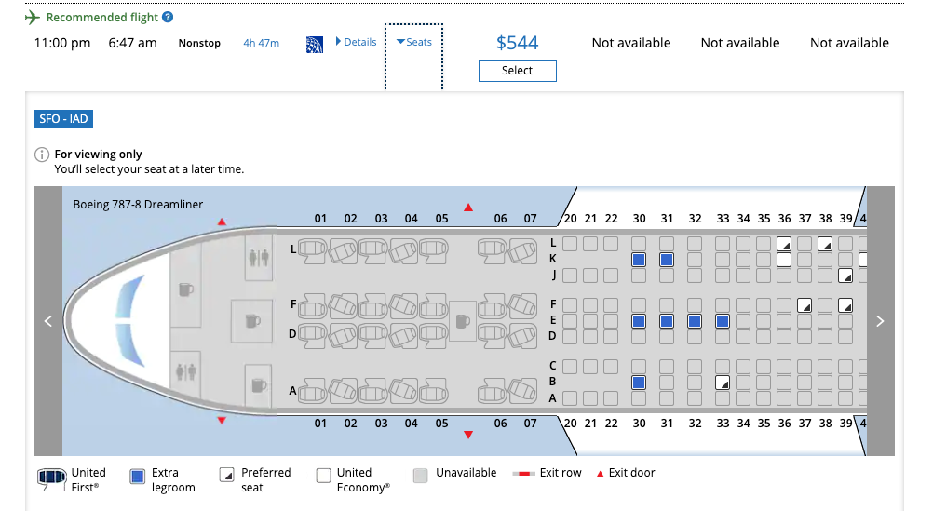Click the Unavailable gray legend swatch
This screenshot has width=933, height=511.
[420, 476]
